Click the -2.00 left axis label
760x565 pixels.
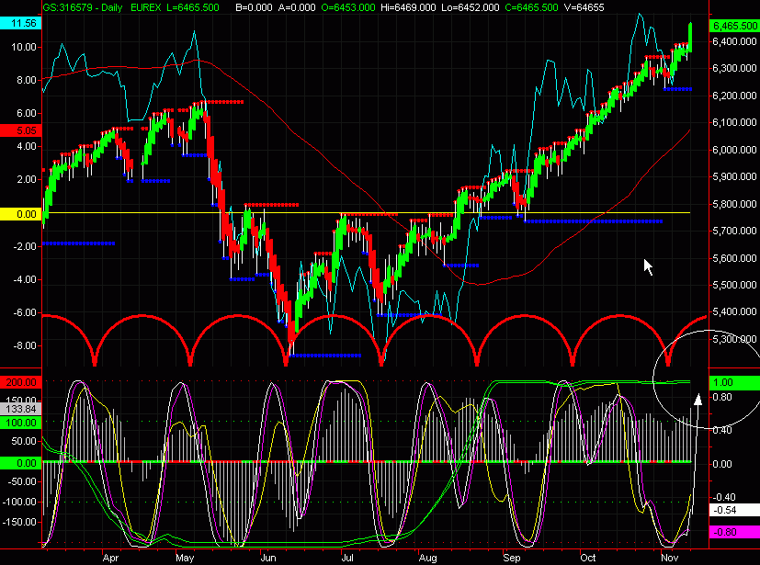(x=24, y=246)
